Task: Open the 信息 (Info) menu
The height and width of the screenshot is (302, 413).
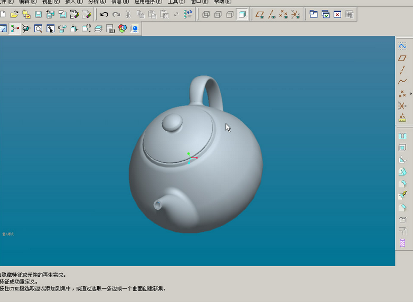Action: (x=119, y=2)
